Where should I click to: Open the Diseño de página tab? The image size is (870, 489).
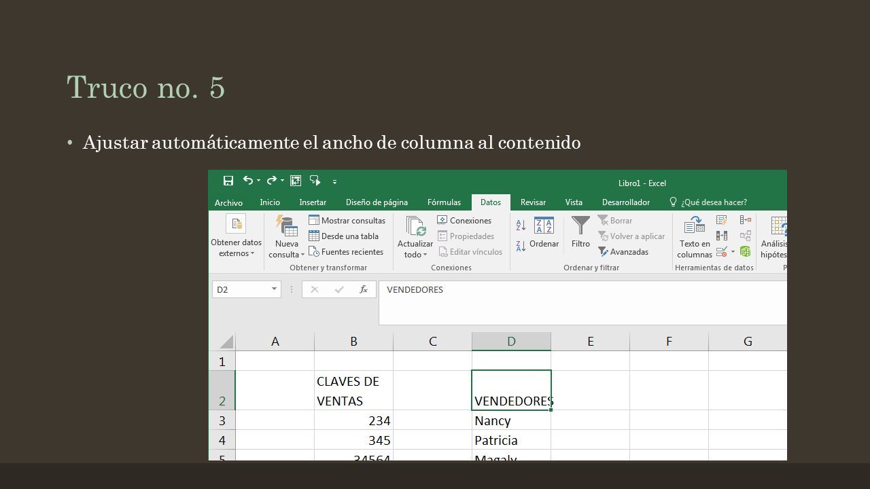377,202
